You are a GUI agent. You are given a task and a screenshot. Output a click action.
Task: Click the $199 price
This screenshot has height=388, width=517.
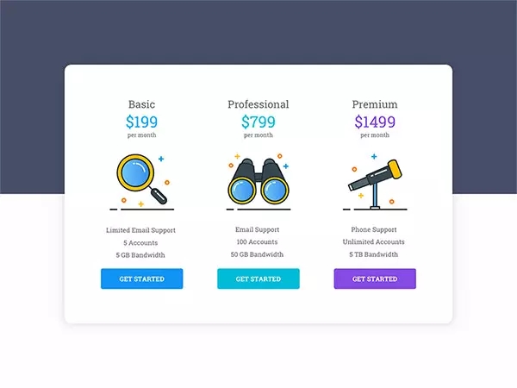point(141,122)
